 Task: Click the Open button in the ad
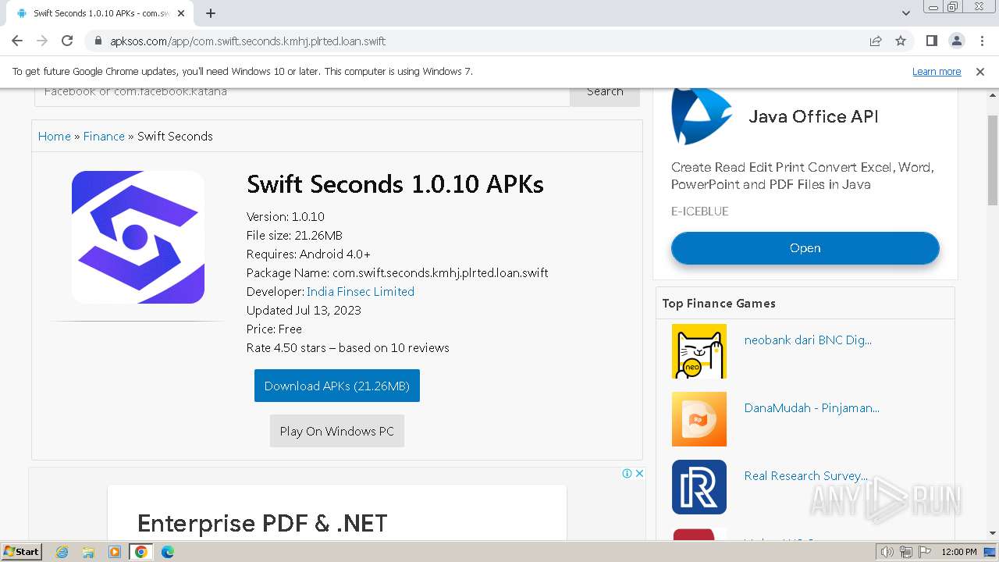[x=805, y=248]
